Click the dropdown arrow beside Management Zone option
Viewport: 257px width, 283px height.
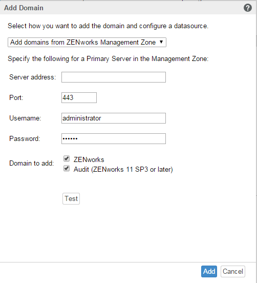point(161,42)
